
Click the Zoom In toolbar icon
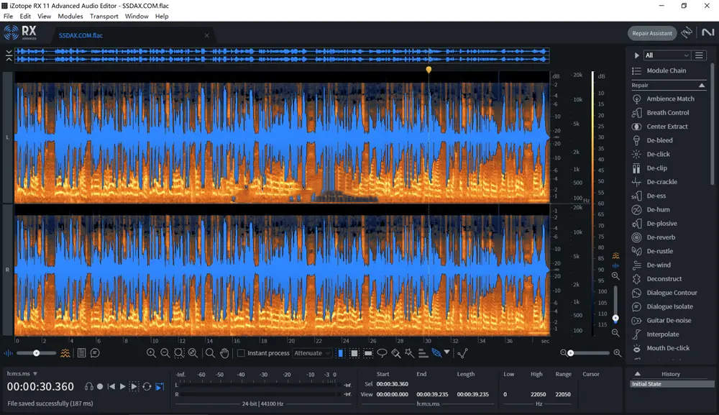coord(151,353)
